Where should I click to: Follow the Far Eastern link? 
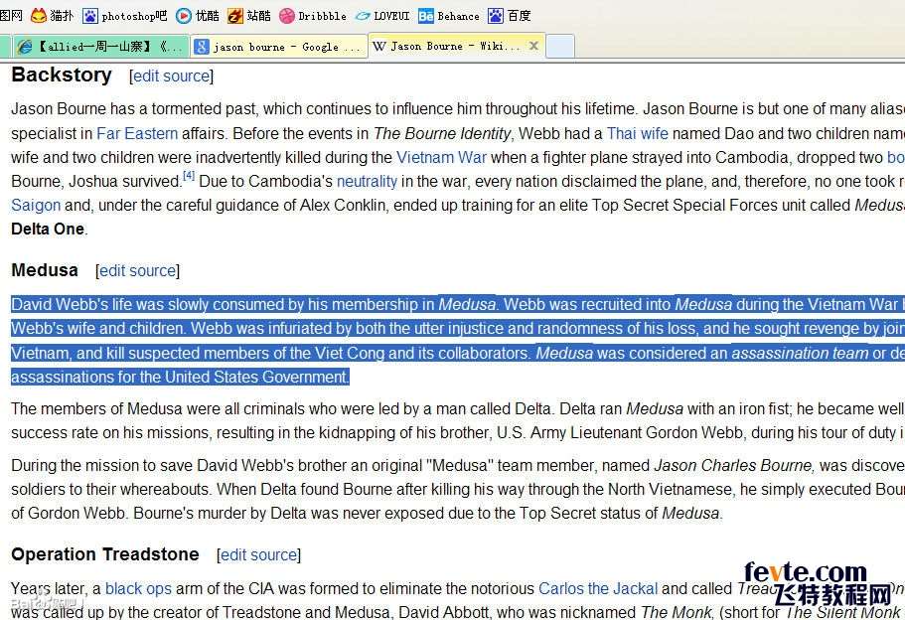137,133
